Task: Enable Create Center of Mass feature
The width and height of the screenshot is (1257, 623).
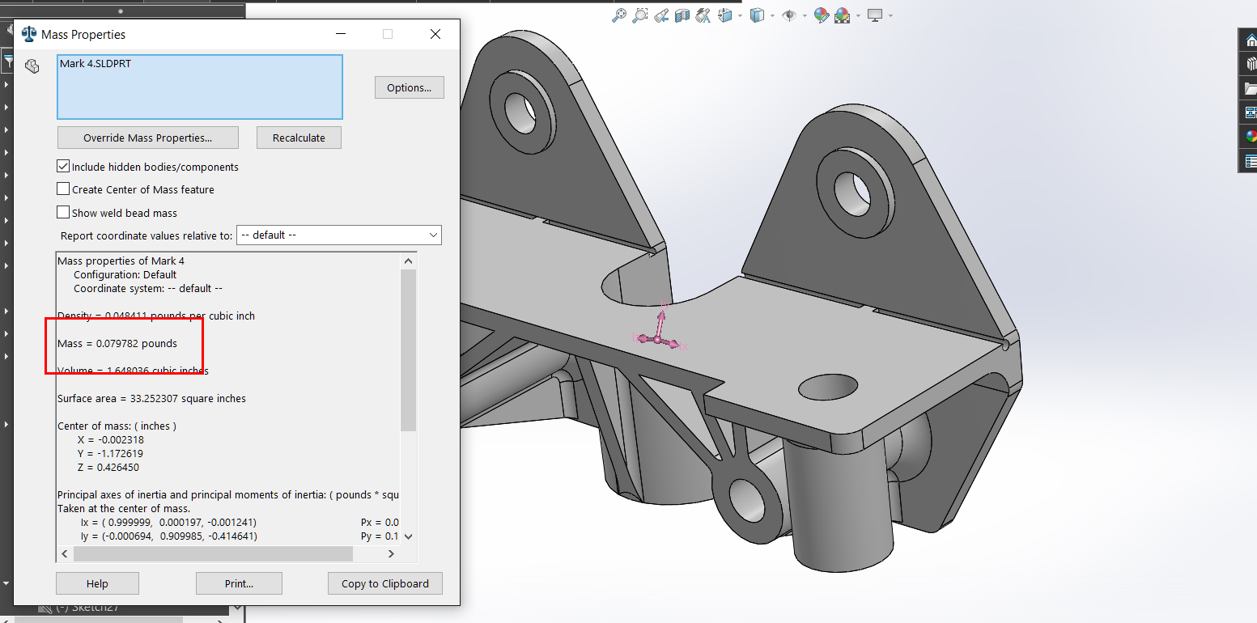Action: [x=63, y=189]
